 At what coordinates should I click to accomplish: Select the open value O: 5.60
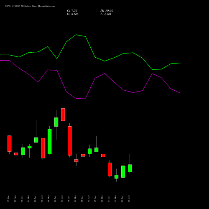click(x=72, y=14)
